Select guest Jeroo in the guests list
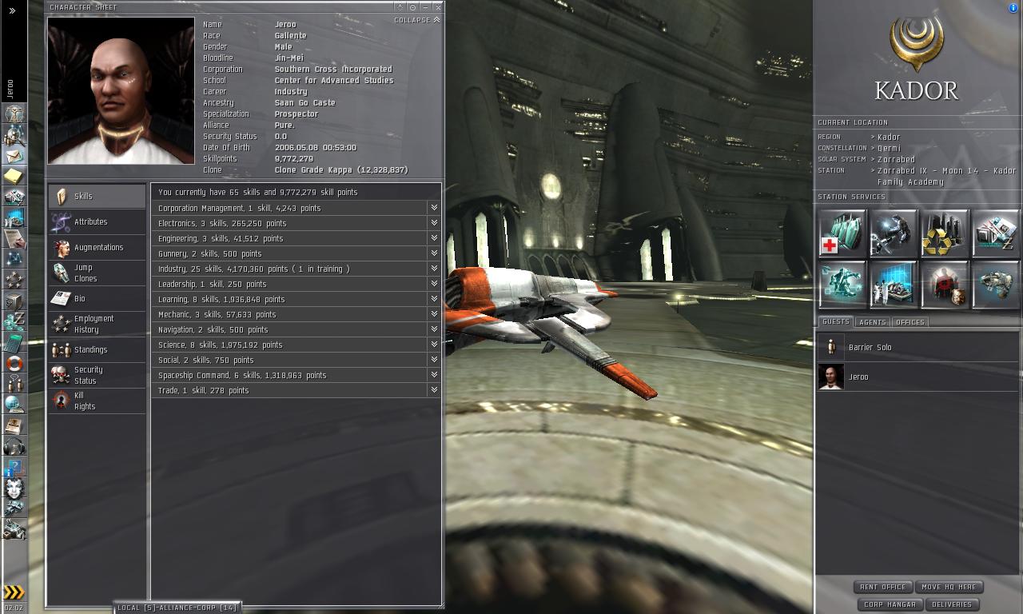Viewport: 1023px width, 614px height. tap(918, 377)
